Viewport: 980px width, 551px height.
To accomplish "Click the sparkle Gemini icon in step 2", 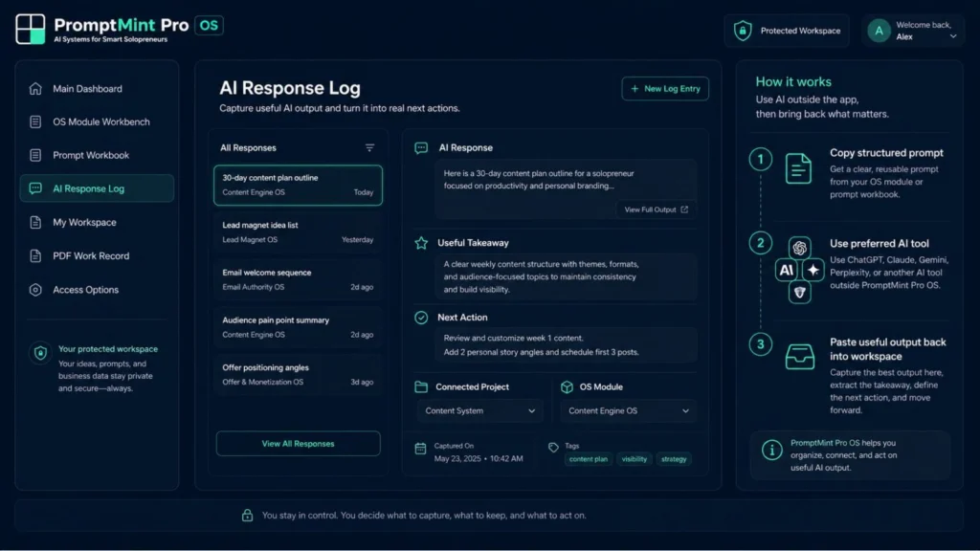I will [x=813, y=270].
